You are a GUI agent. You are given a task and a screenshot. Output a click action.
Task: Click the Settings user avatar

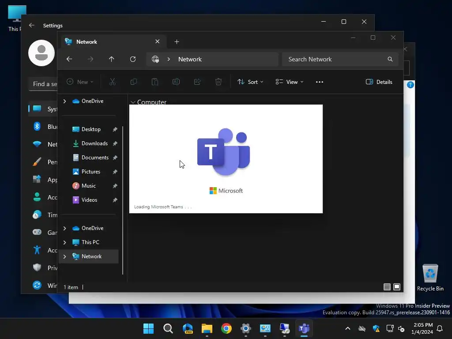(41, 53)
